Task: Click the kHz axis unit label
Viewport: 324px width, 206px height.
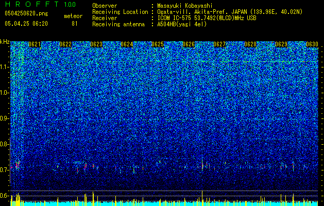Action: (5, 42)
